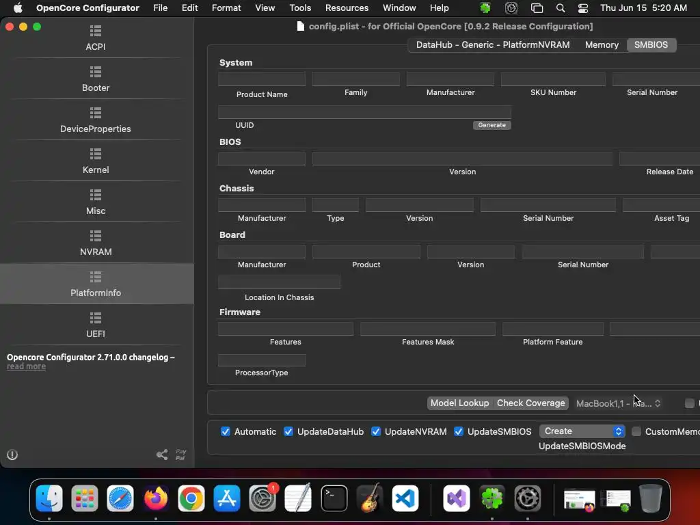Viewport: 700px width, 525px height.
Task: Open the Help menu
Action: pos(440,8)
